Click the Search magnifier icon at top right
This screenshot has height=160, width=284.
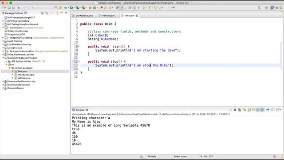click(259, 8)
